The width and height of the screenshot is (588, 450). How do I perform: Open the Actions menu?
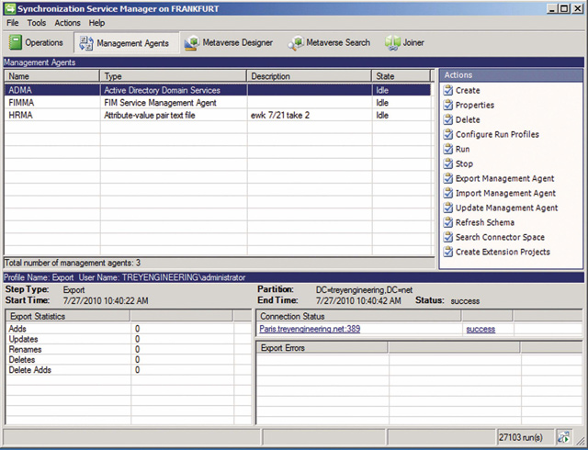(x=67, y=22)
